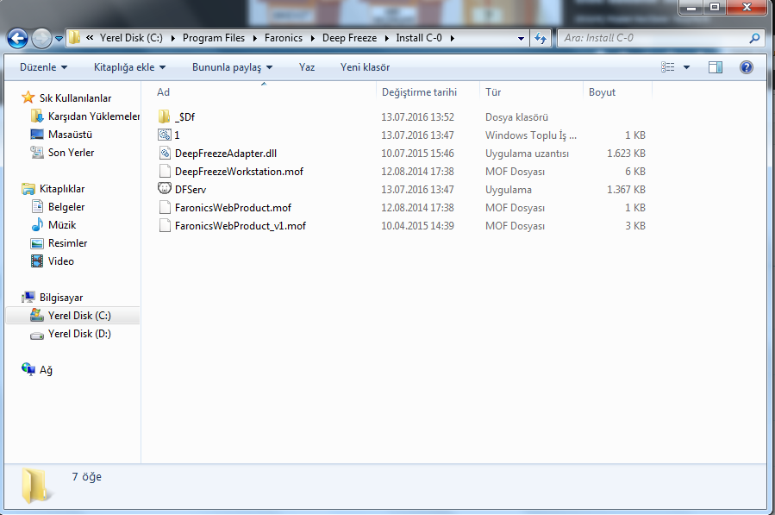Image resolution: width=775 pixels, height=515 pixels.
Task: Open Resimler library
Action: [67, 243]
